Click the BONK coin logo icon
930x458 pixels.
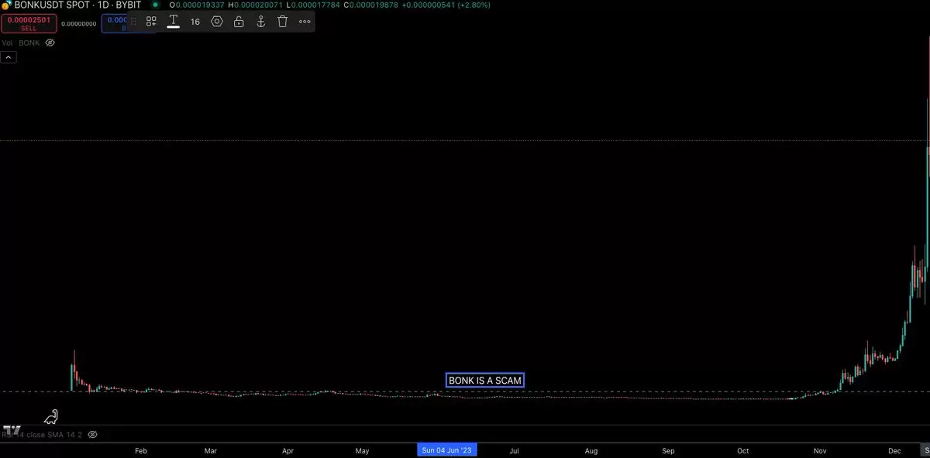(5, 5)
